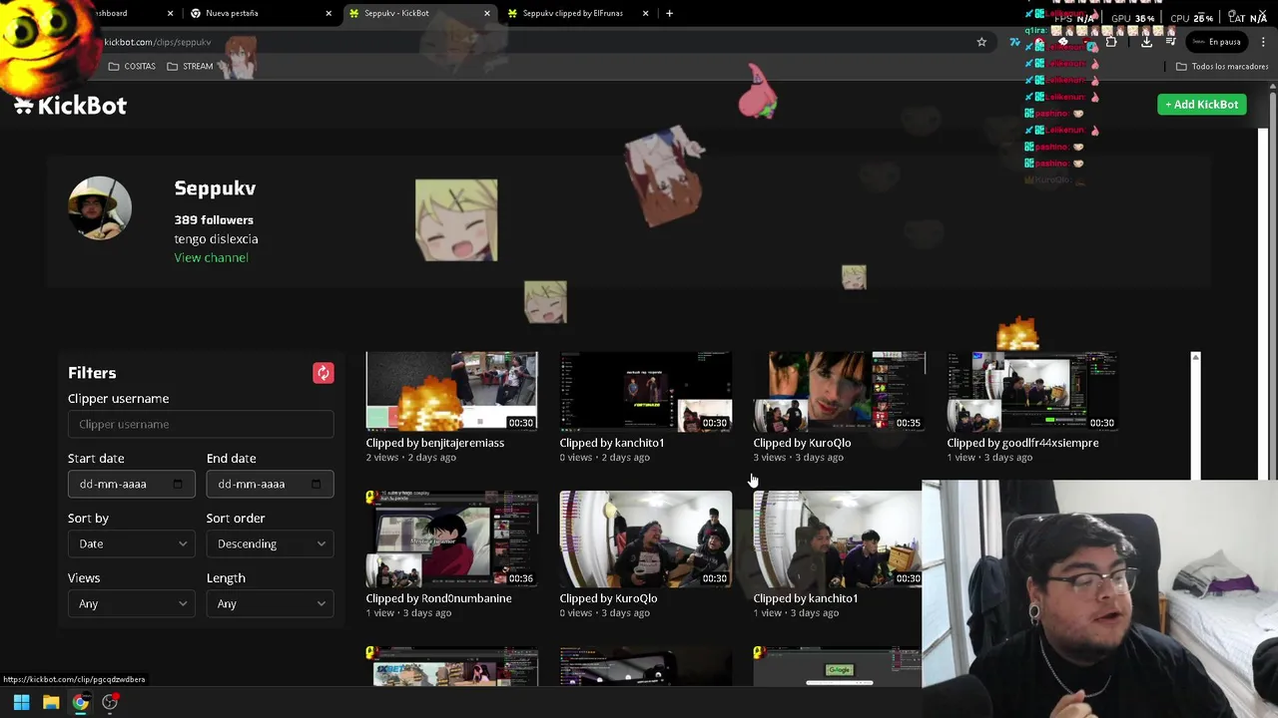Open the Start date calendar picker icon
The image size is (1278, 718).
pyautogui.click(x=178, y=484)
